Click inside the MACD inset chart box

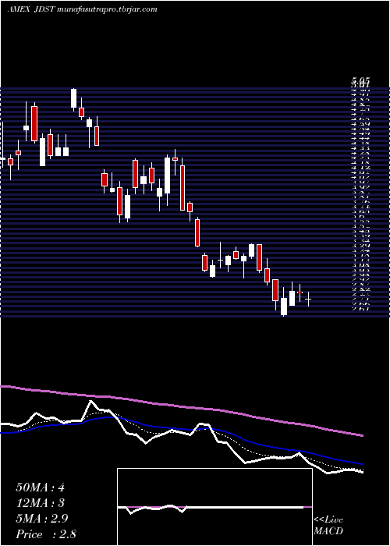[214, 507]
